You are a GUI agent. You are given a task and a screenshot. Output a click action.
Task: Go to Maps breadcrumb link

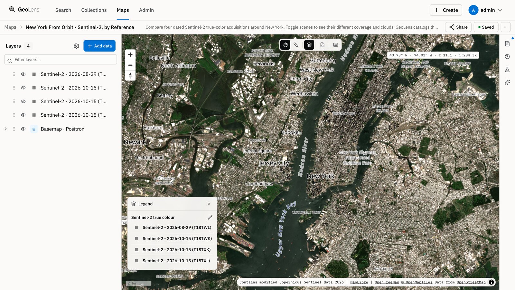tap(10, 27)
